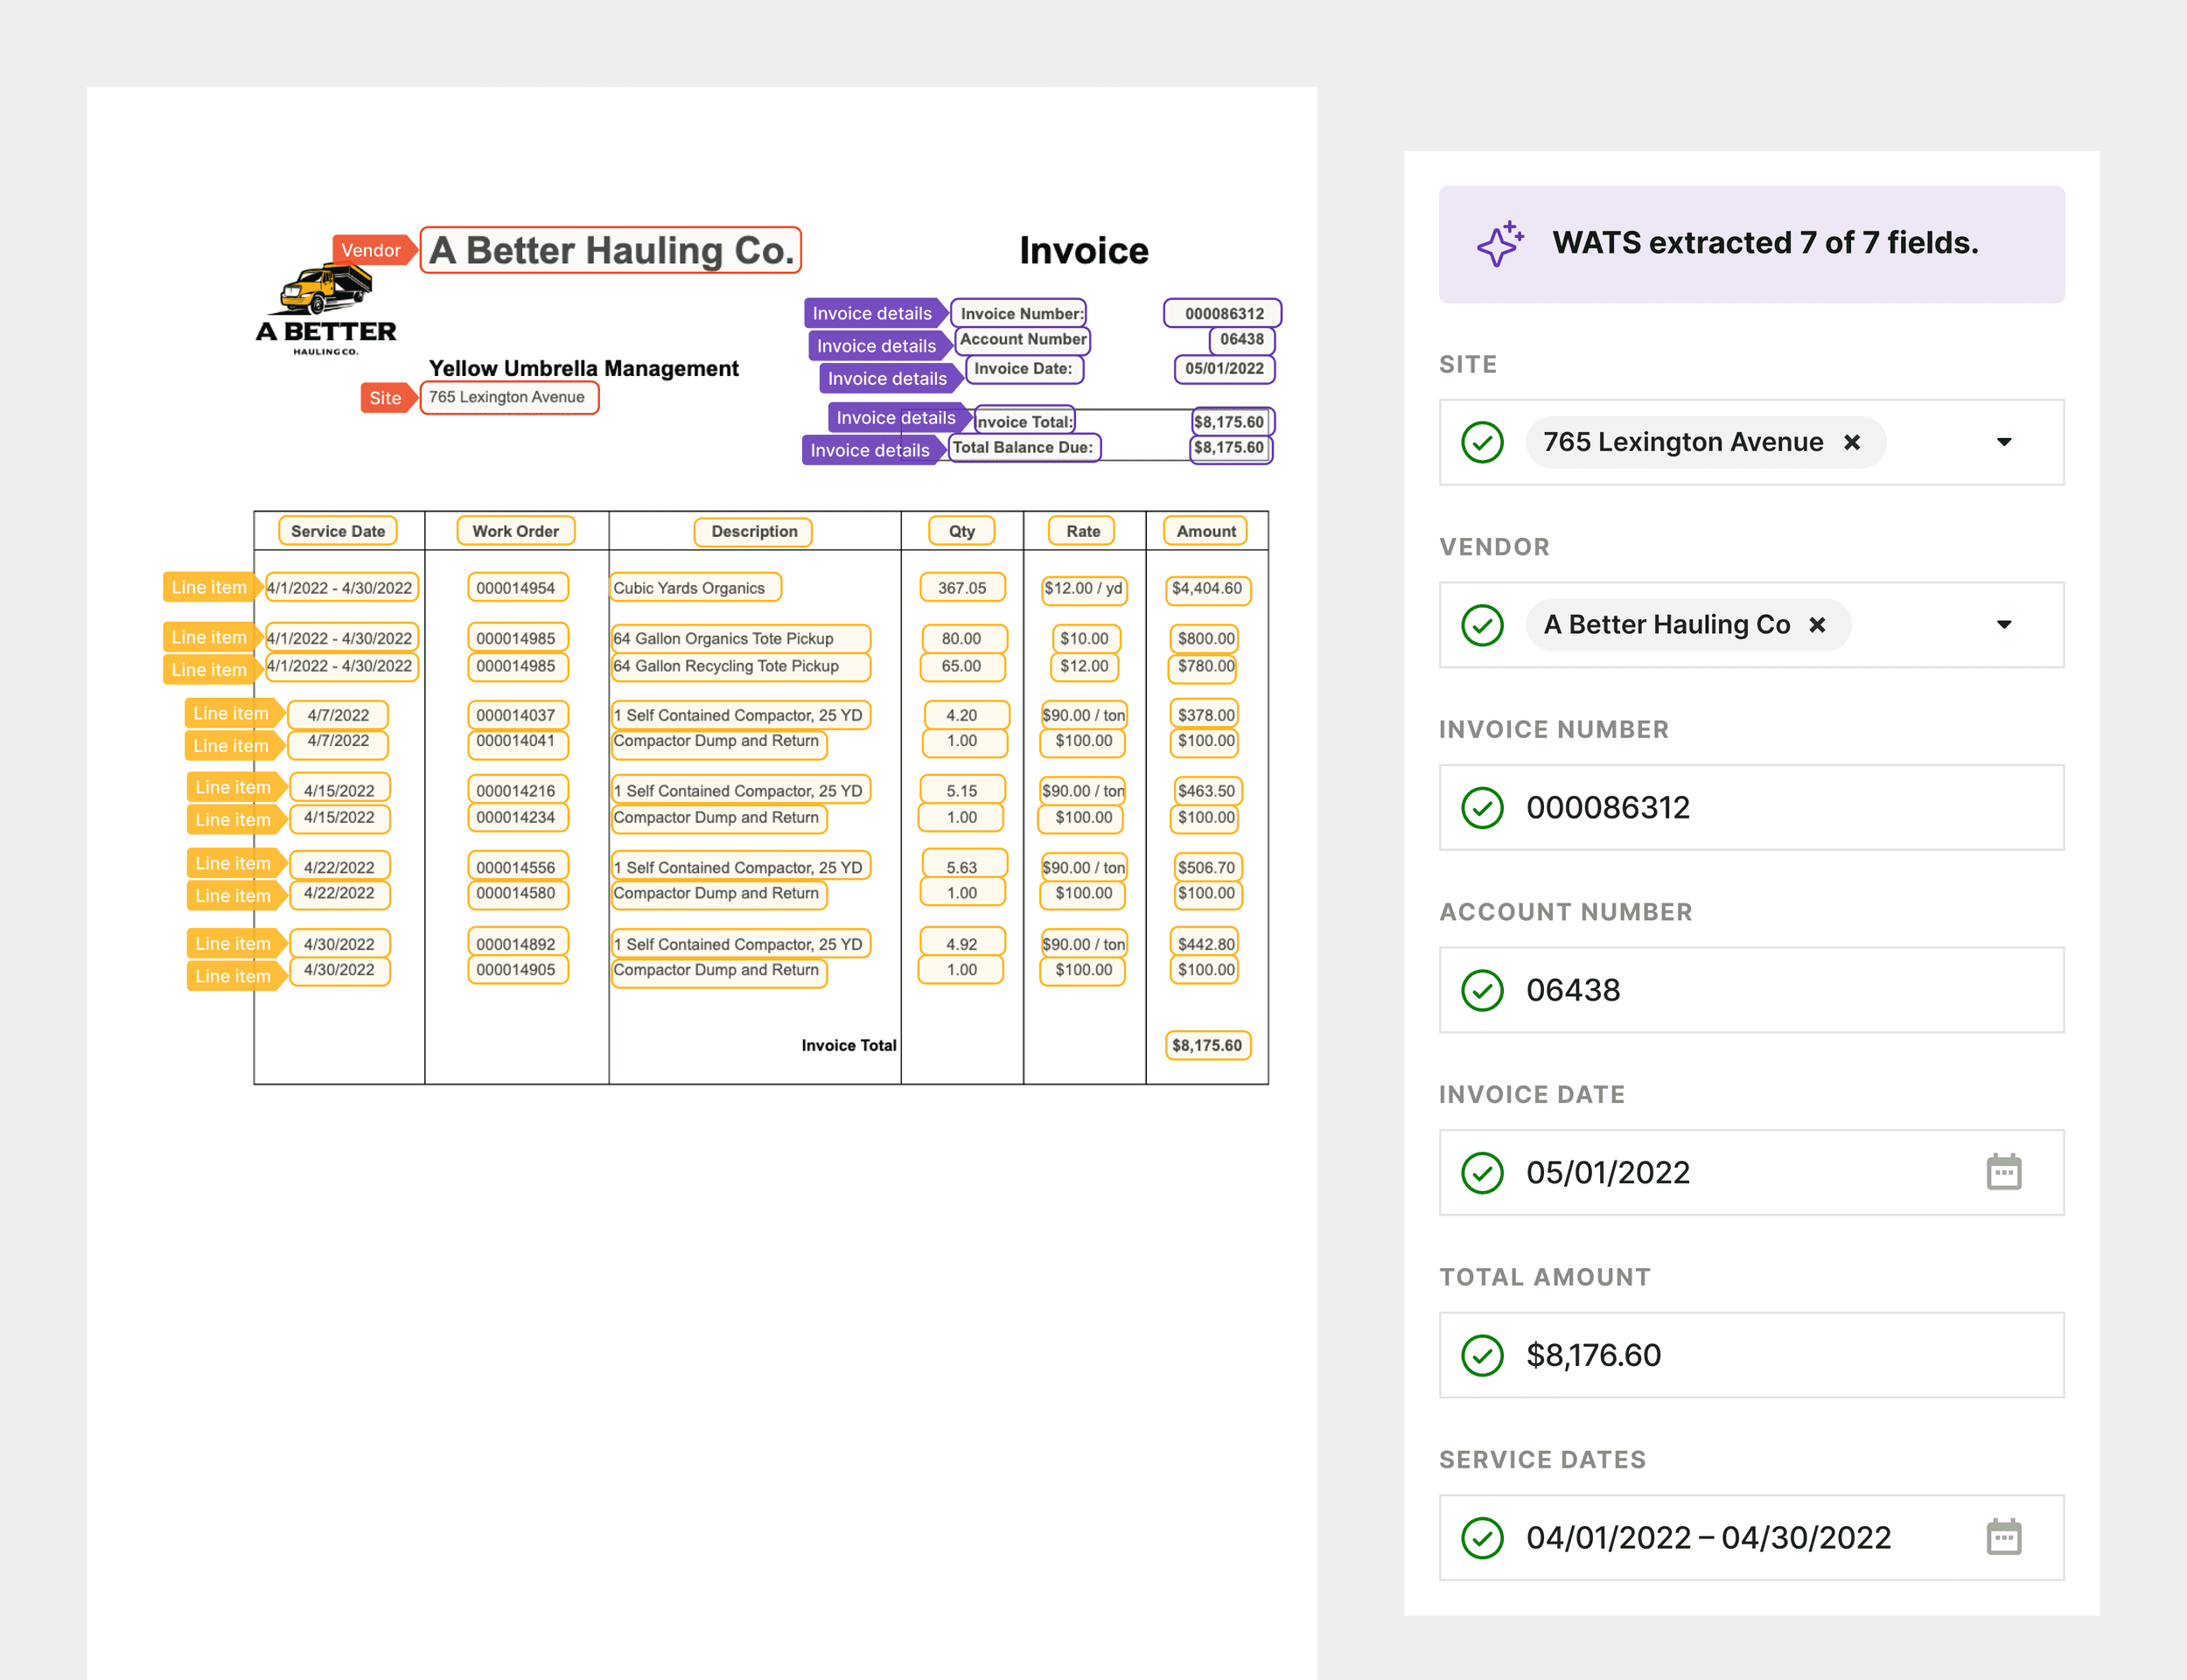Image resolution: width=2187 pixels, height=1680 pixels.
Task: Select the Qty column header
Action: pyautogui.click(x=962, y=531)
